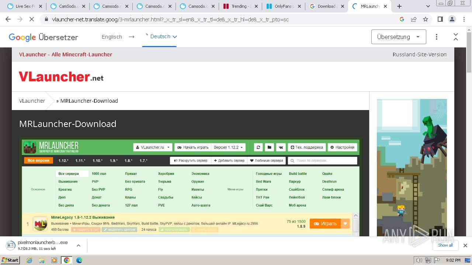Select the Все сервера category
This screenshot has width=472, height=265.
click(72, 174)
